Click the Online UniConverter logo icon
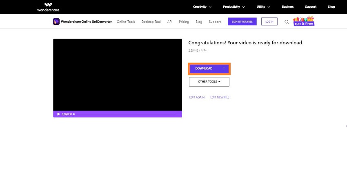Screen dimensions: 347x170 [56, 22]
